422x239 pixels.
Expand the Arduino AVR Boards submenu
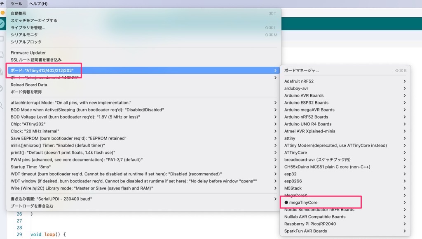click(x=304, y=95)
